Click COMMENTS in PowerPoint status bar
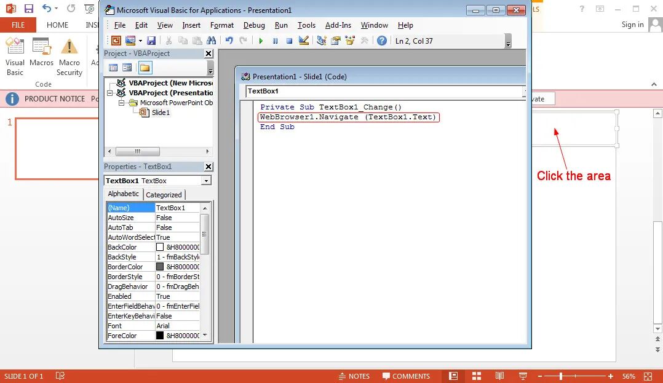Image resolution: width=663 pixels, height=383 pixels. (406, 376)
